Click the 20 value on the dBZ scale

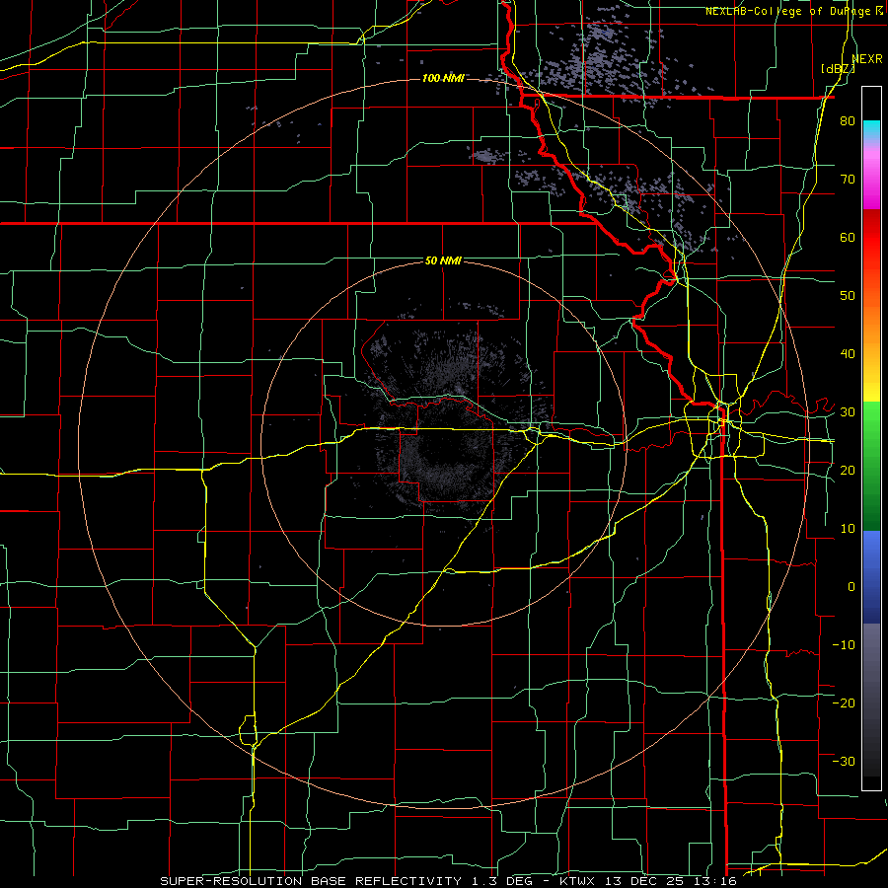(x=848, y=471)
